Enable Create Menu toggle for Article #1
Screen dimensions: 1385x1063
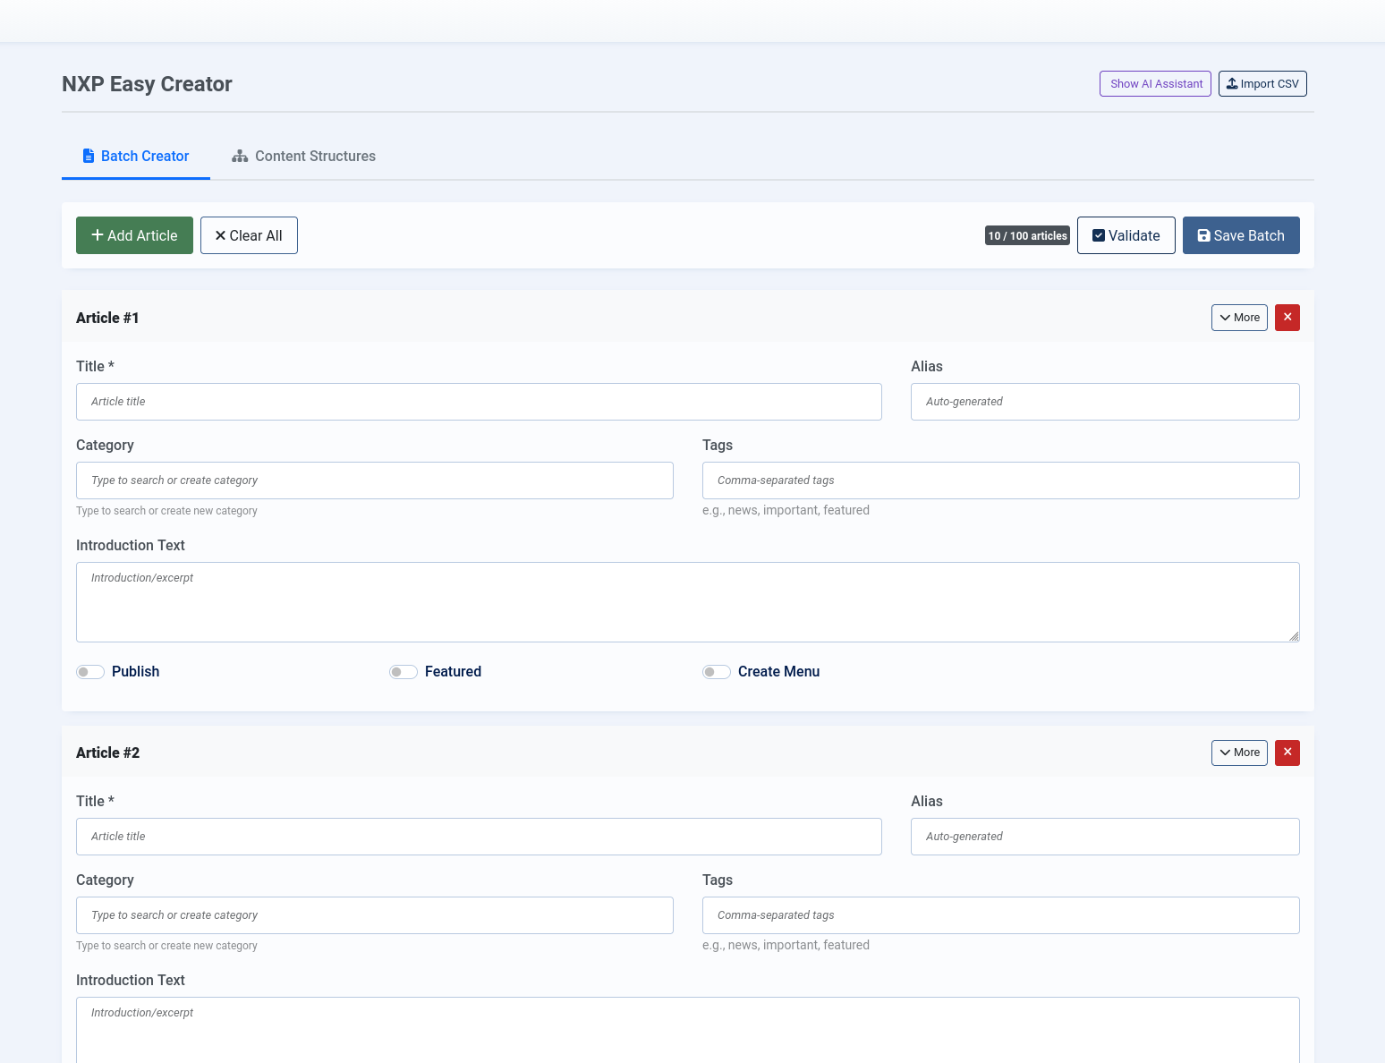(716, 671)
